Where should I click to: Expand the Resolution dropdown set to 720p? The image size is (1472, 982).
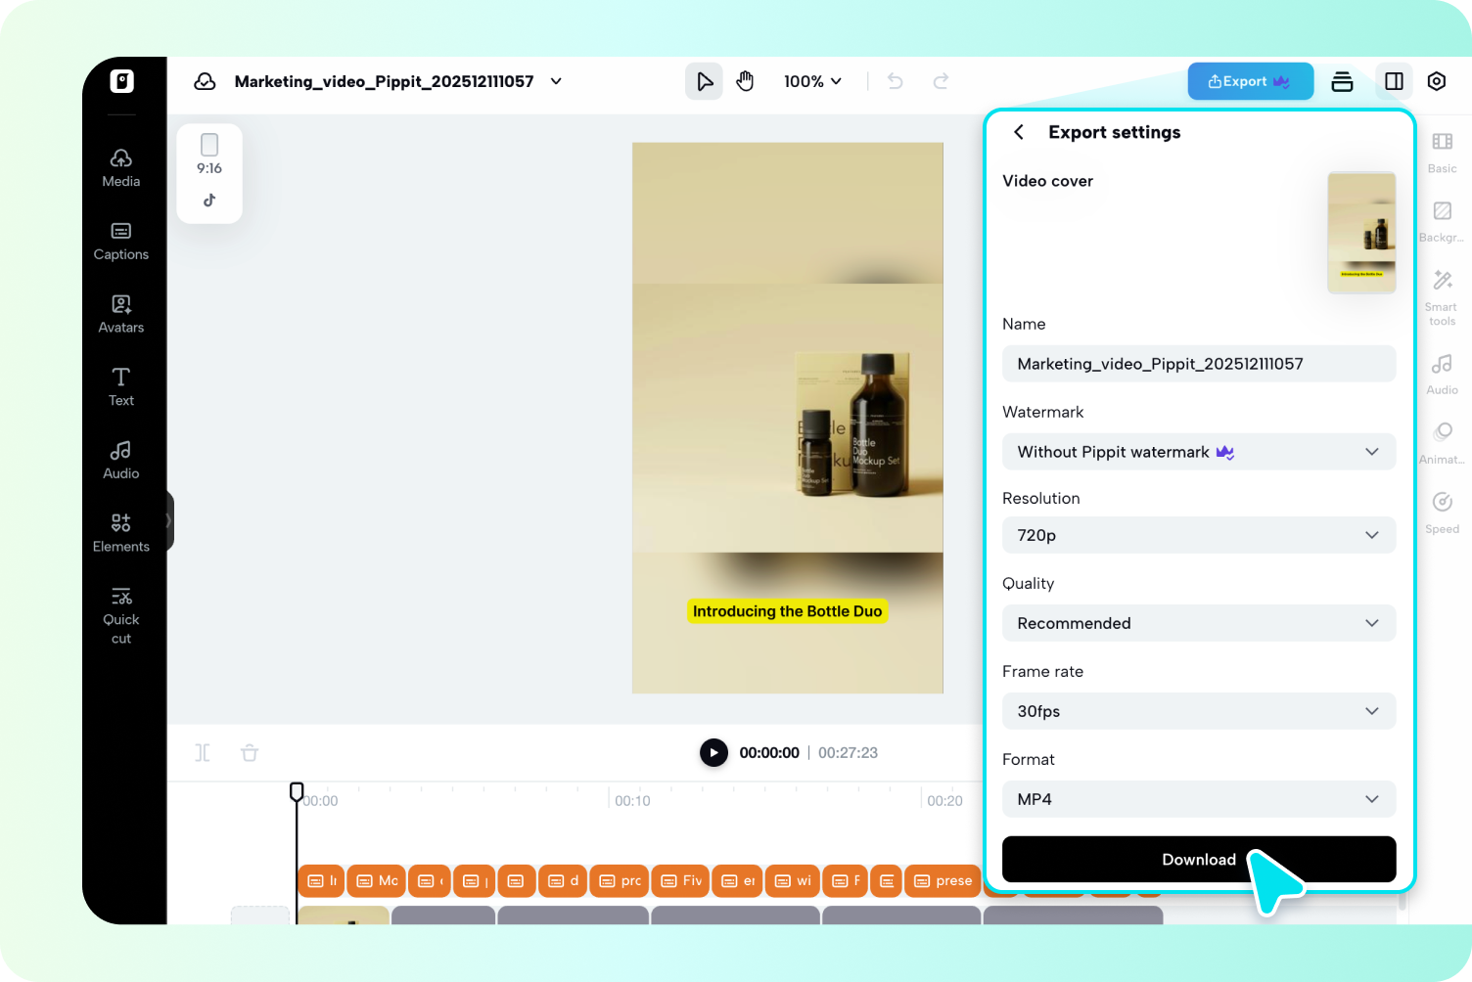point(1199,535)
